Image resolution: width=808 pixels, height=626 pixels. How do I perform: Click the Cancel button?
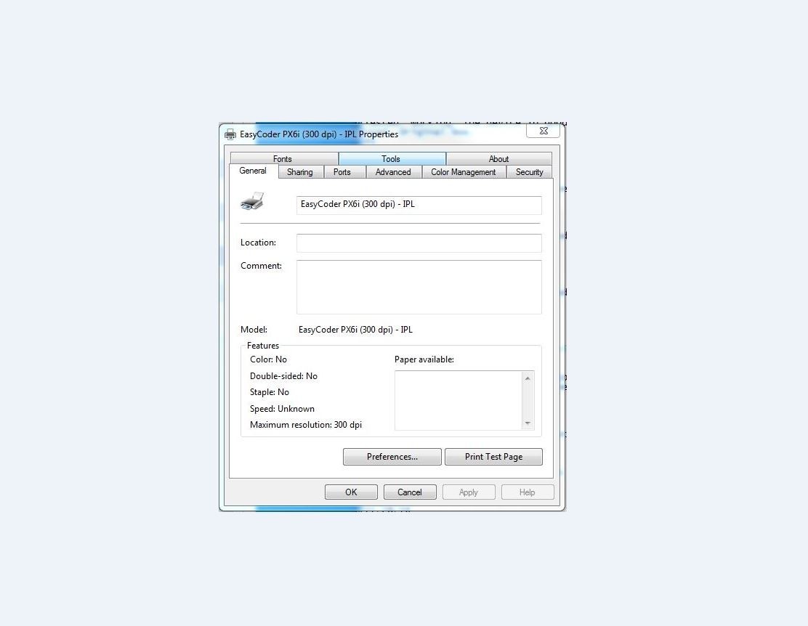[x=410, y=492]
